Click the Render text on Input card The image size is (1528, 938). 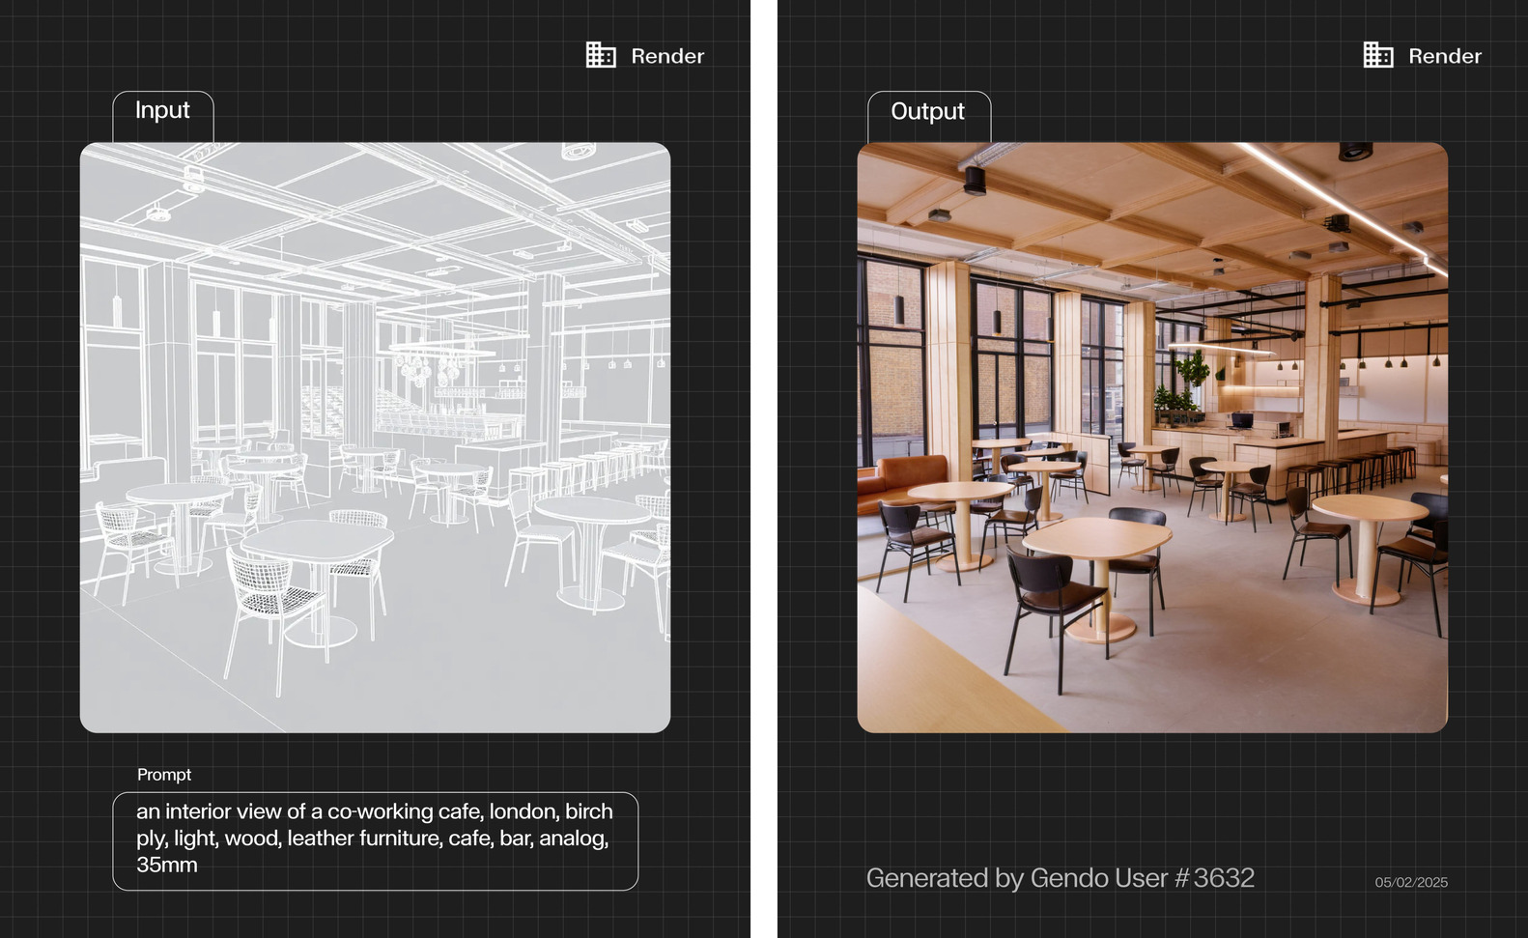(x=667, y=56)
